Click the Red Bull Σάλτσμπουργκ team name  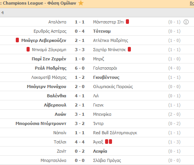[x=115, y=133]
